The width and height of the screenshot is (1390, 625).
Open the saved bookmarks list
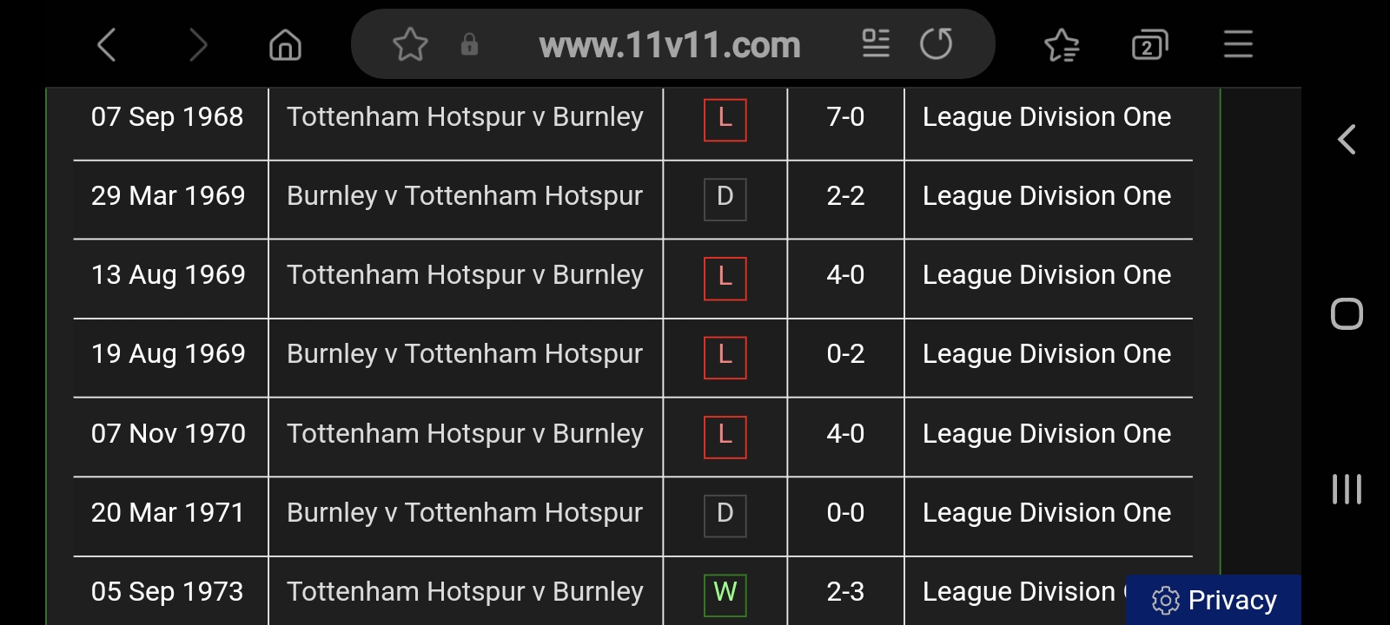[1062, 44]
